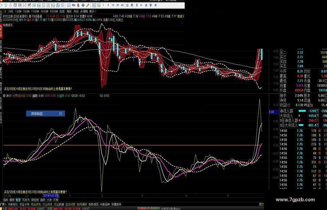Open the 资金分布 bottom tab

pos(24,204)
